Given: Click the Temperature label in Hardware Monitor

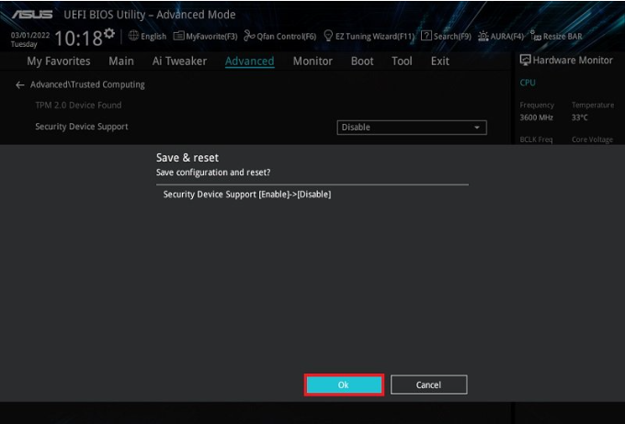Looking at the screenshot, I should point(593,106).
